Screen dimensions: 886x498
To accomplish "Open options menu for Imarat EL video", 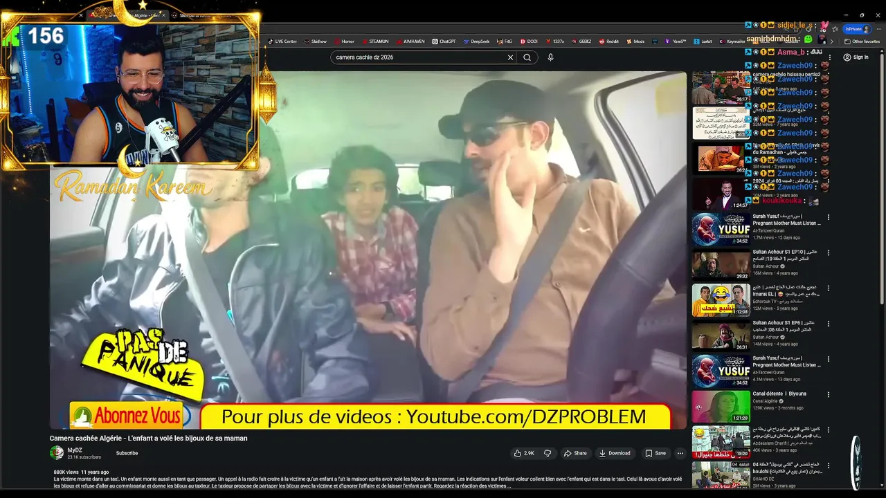I will click(x=829, y=288).
